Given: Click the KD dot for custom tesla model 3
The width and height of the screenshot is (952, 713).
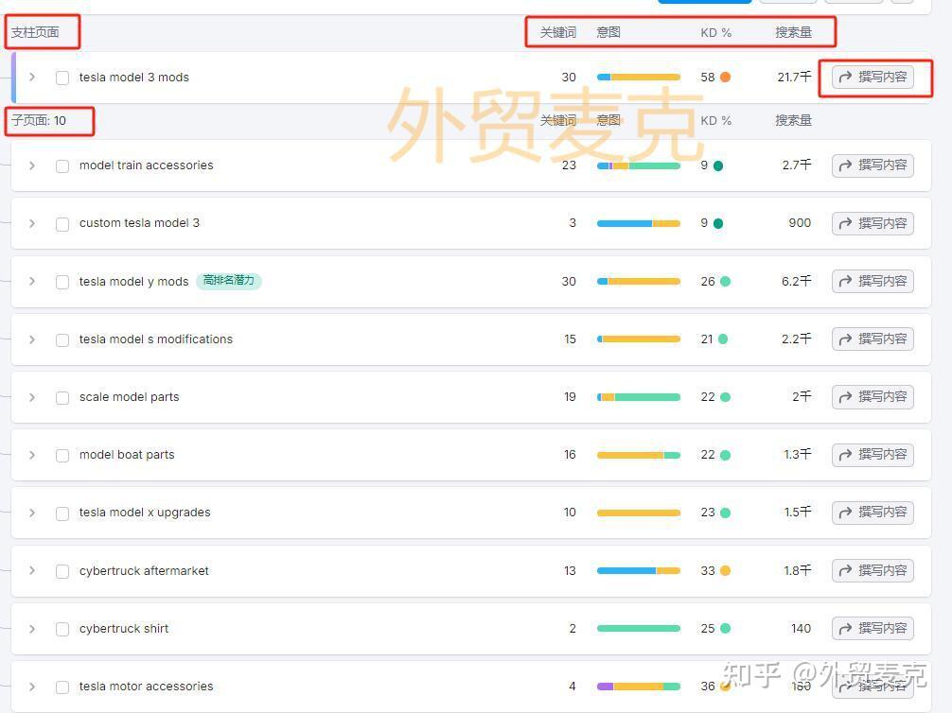Looking at the screenshot, I should click(x=718, y=223).
